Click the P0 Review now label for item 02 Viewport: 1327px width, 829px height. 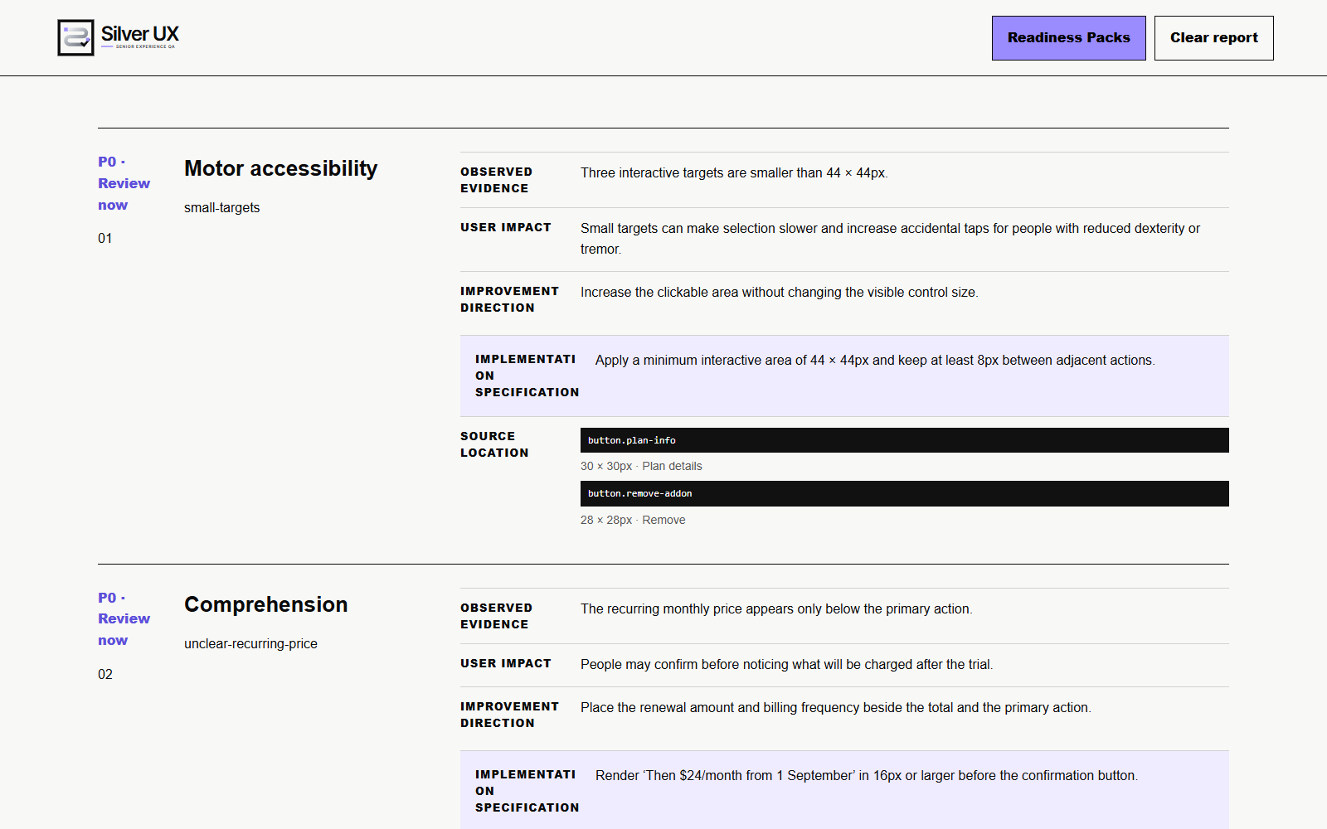(124, 619)
